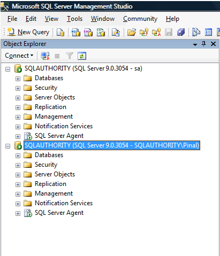Select Management text under the Pinal server
The image size is (220, 256).
click(54, 193)
